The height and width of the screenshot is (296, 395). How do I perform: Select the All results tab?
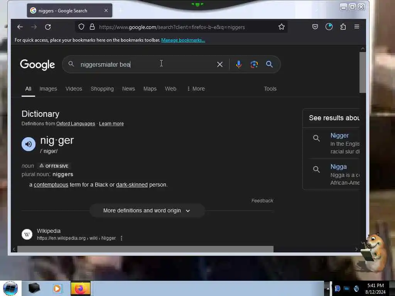[28, 89]
